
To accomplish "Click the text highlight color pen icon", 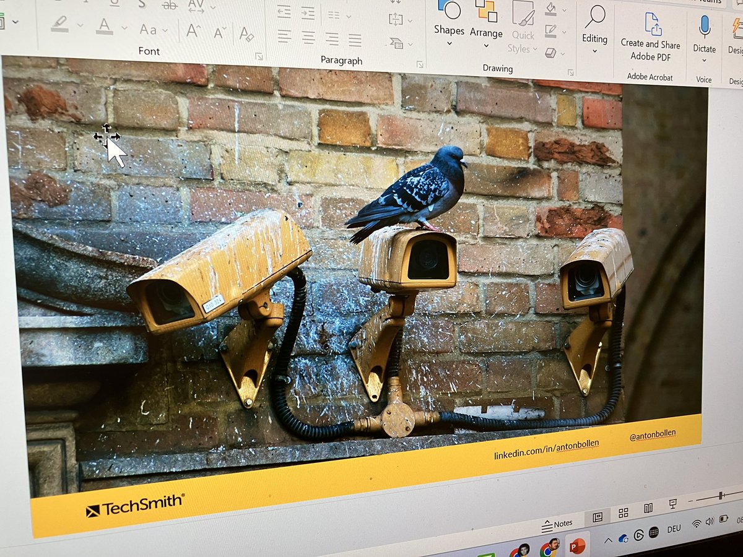I will tap(59, 25).
